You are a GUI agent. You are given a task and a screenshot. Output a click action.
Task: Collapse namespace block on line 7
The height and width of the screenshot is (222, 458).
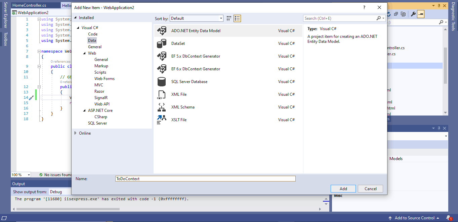click(x=39, y=51)
